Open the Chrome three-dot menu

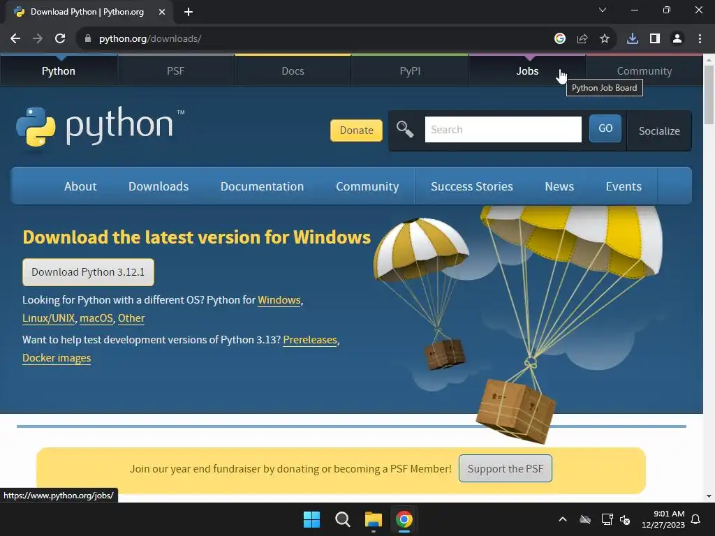[700, 39]
